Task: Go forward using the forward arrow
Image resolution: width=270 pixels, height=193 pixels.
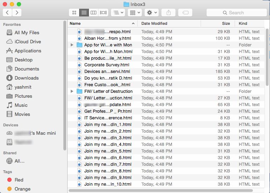Action: pos(16,13)
